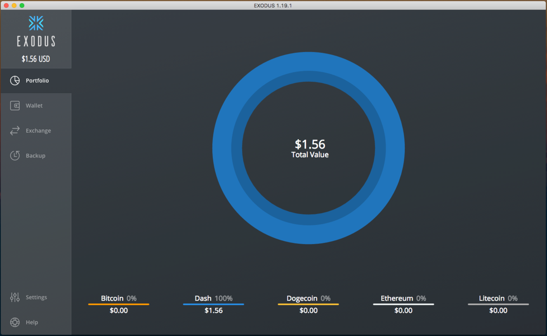The width and height of the screenshot is (547, 336).
Task: Click the $0.00 value under Litecoin
Action: [498, 310]
